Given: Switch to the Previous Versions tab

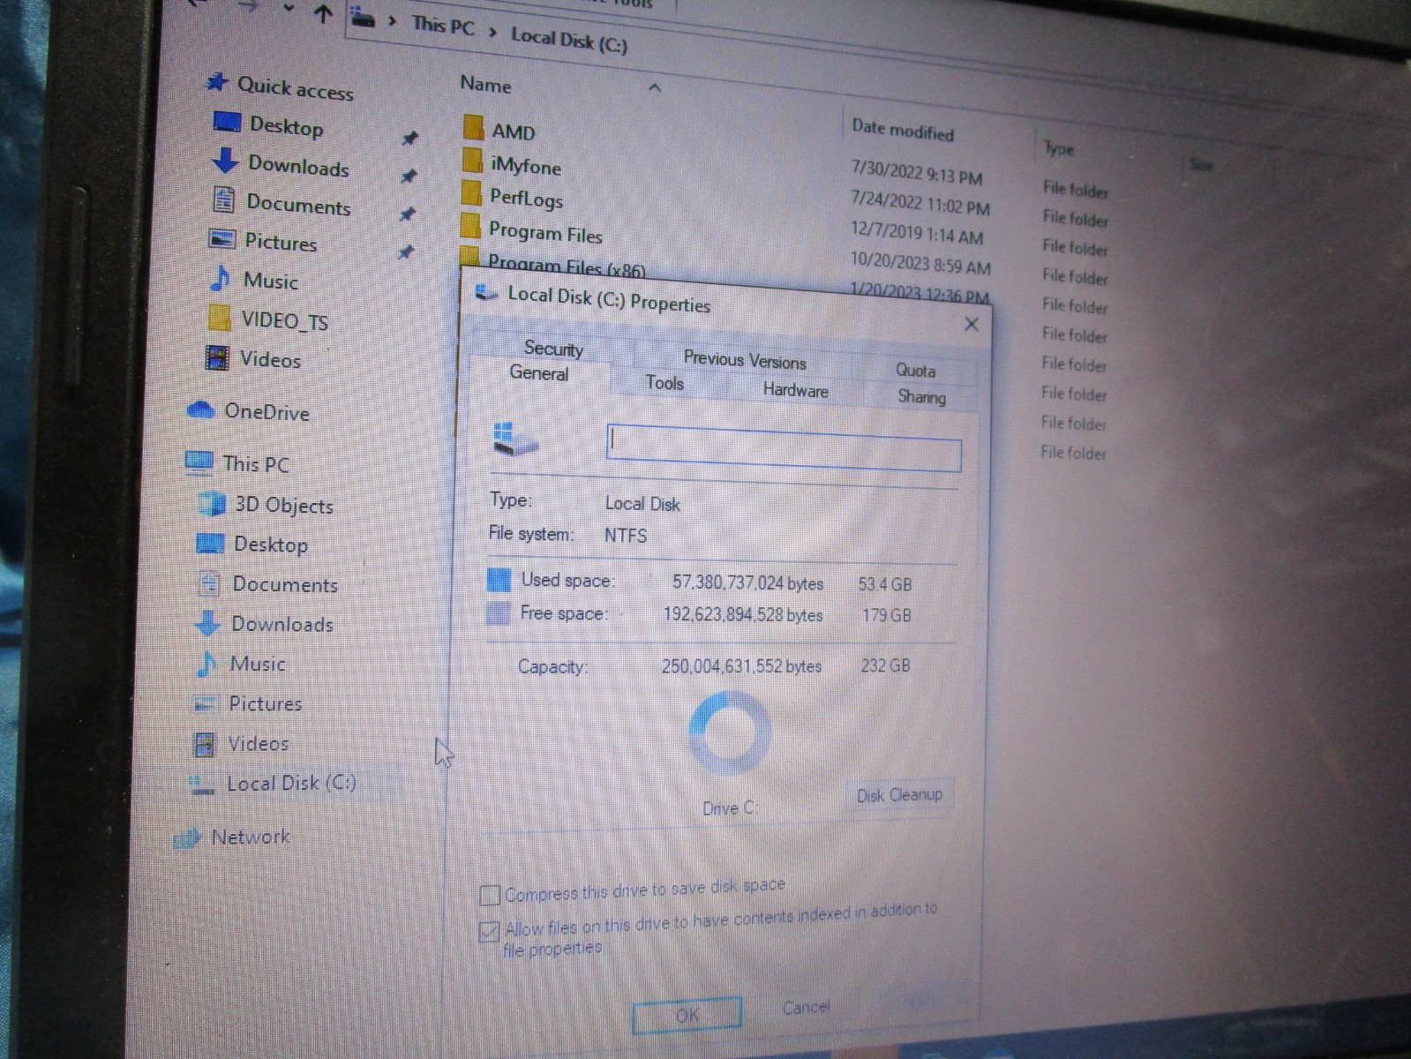Looking at the screenshot, I should pos(745,359).
